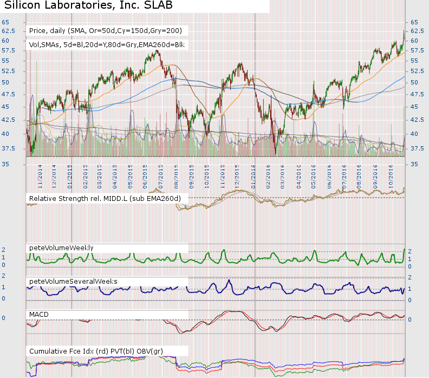The image size is (429, 378).
Task: Click the peteVolumeSeveralWeeks panel label
Action: pos(73,282)
